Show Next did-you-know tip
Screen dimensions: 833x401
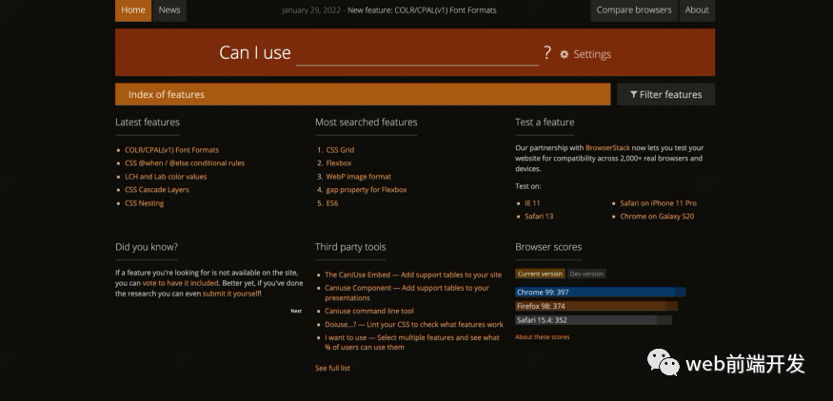[296, 311]
